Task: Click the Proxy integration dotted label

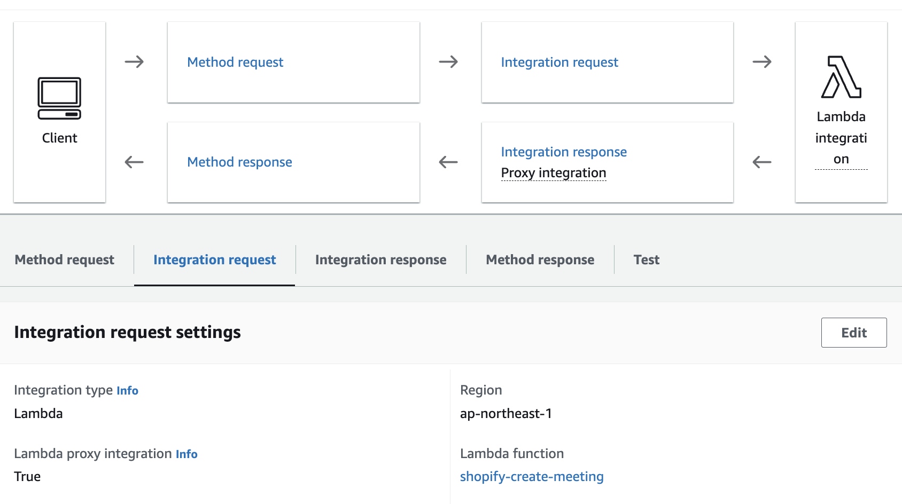Action: tap(553, 173)
